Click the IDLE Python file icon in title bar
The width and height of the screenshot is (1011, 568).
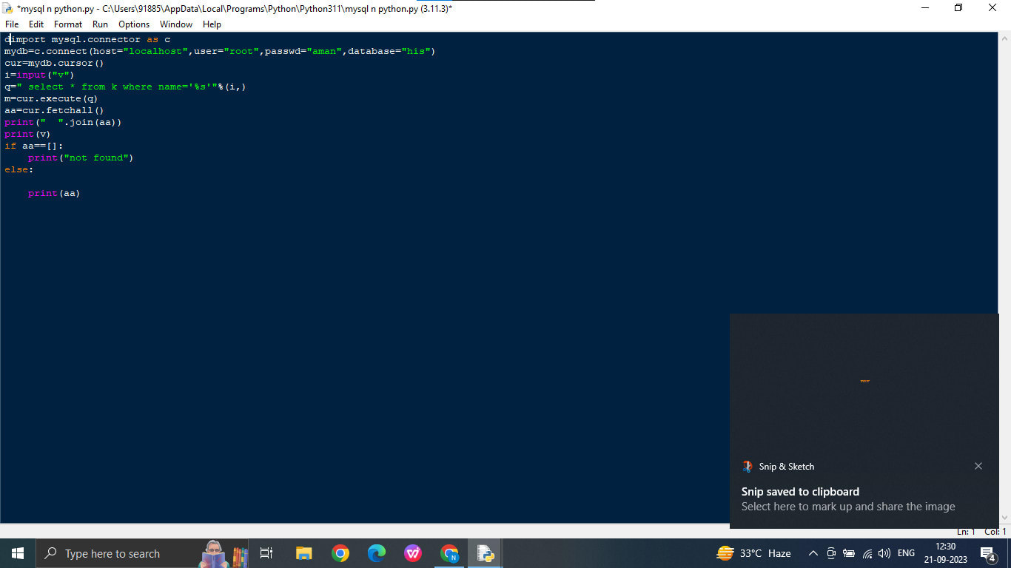click(x=8, y=8)
